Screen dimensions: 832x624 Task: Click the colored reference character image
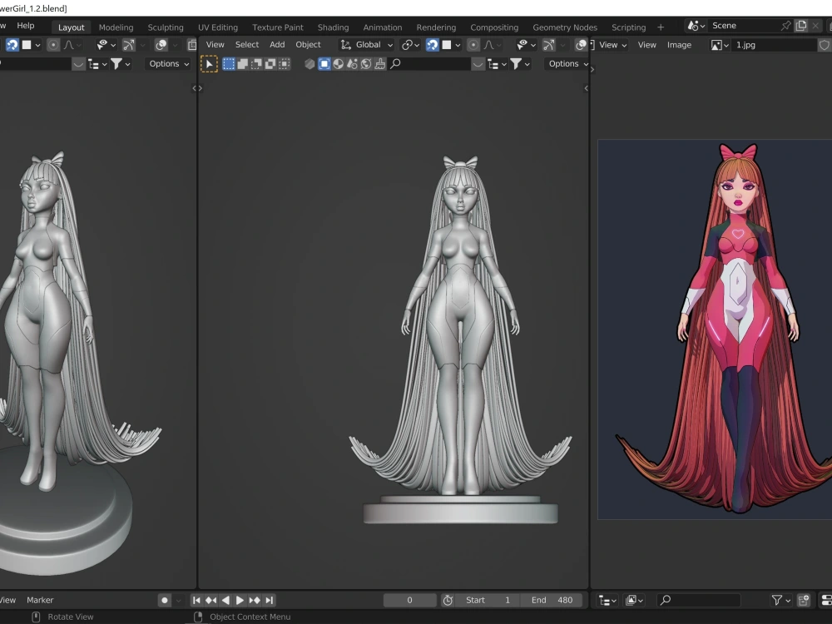click(715, 329)
